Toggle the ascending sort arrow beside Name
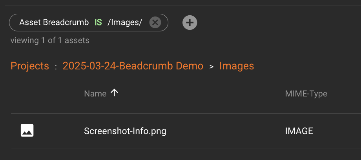The image size is (361, 160). pos(114,93)
